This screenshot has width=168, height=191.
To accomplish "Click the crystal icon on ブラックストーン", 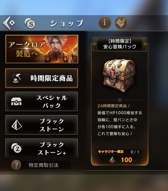I will pyautogui.click(x=17, y=125).
